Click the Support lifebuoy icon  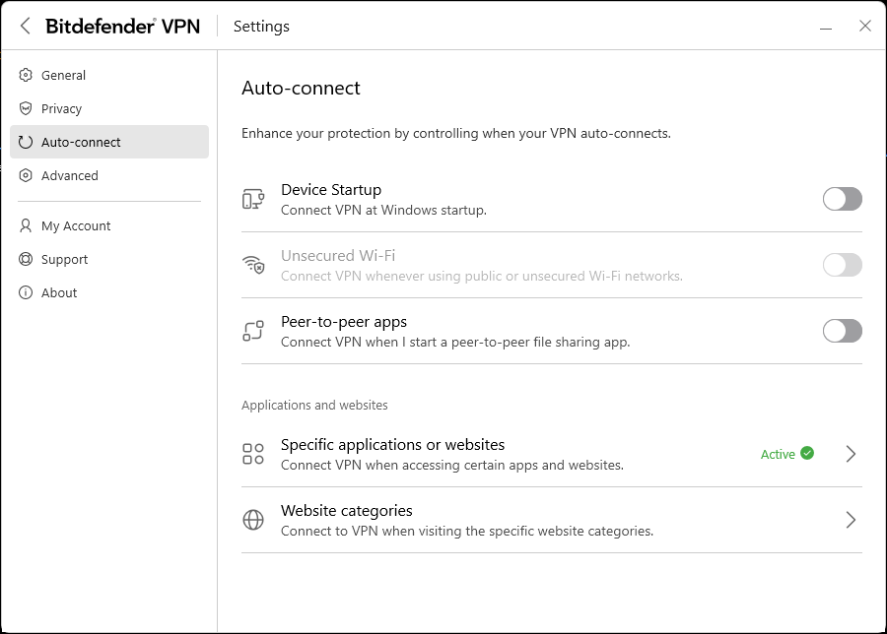pyautogui.click(x=27, y=260)
